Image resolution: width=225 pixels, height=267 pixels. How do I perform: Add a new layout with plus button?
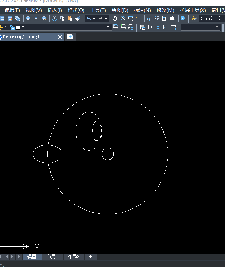pyautogui.click(x=91, y=256)
